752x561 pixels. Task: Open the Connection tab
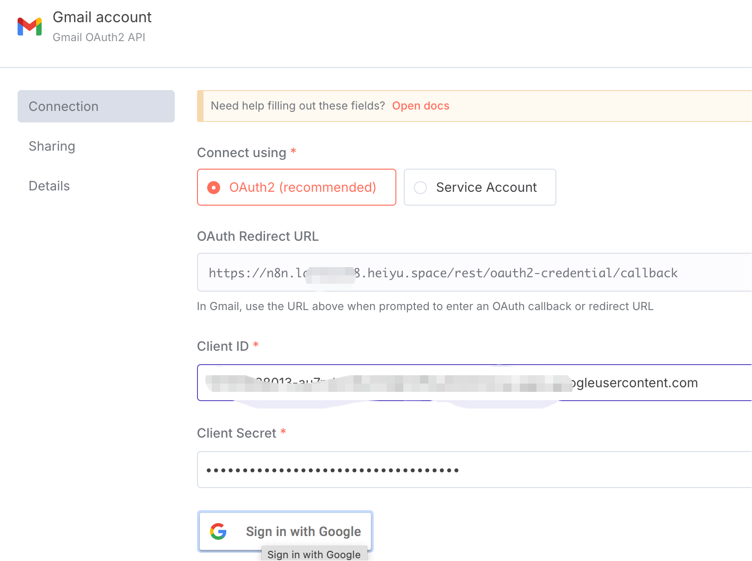(x=96, y=106)
